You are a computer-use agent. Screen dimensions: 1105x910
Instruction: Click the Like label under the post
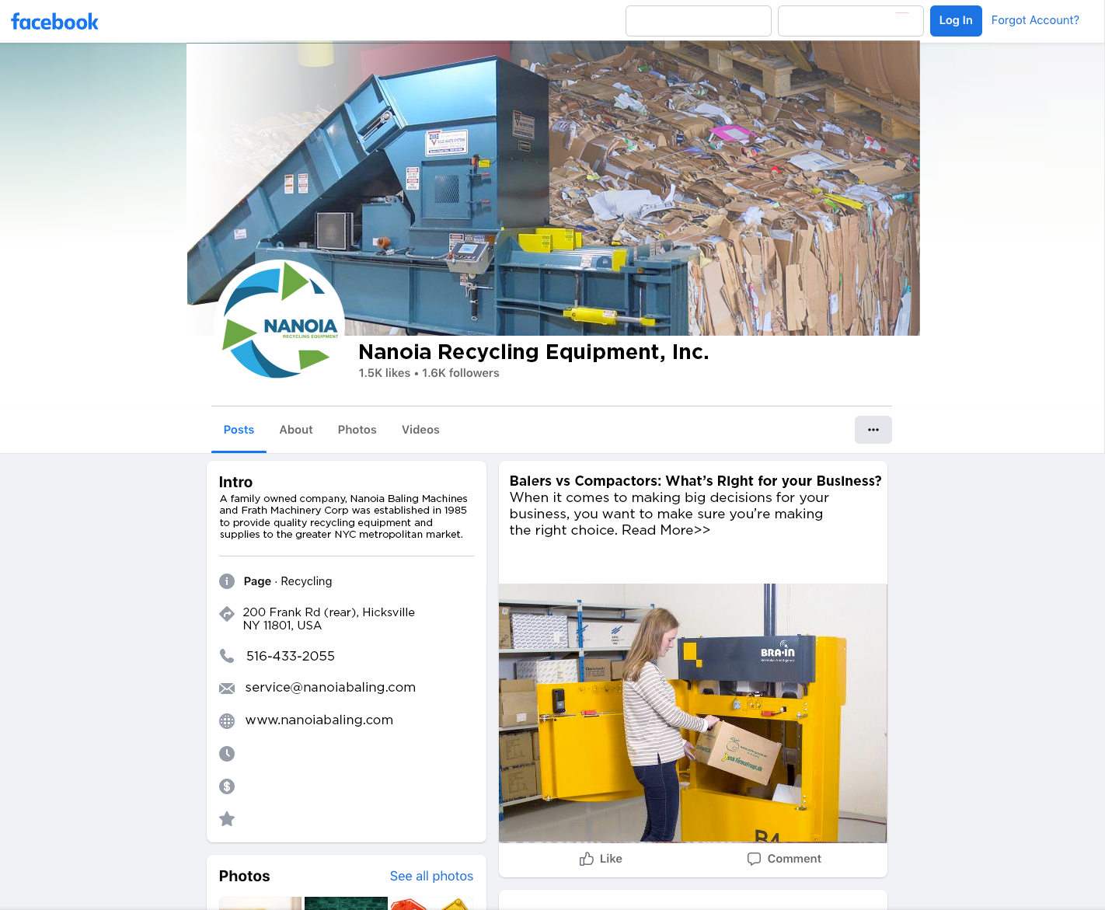click(611, 859)
